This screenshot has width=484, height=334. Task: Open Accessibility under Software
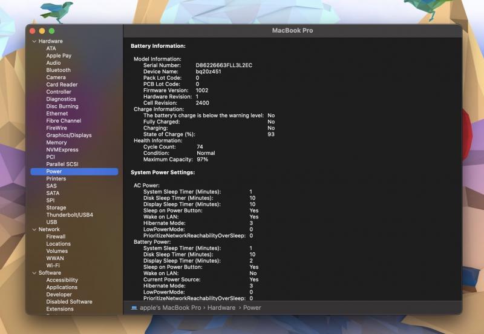(x=62, y=280)
